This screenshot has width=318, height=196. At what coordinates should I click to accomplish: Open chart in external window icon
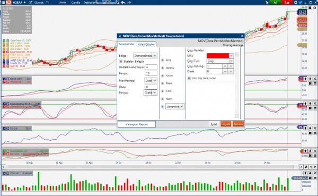click(x=30, y=3)
